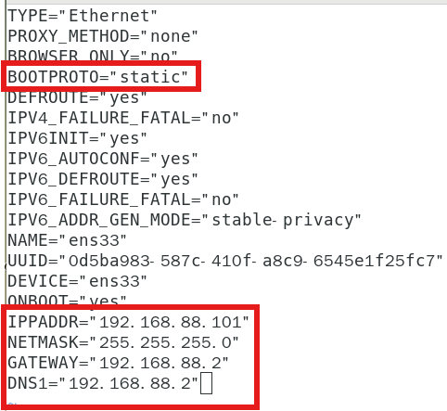Screen dimensions: 447x411
Task: Click the DNS1="192.168.88.2" line
Action: [x=103, y=383]
